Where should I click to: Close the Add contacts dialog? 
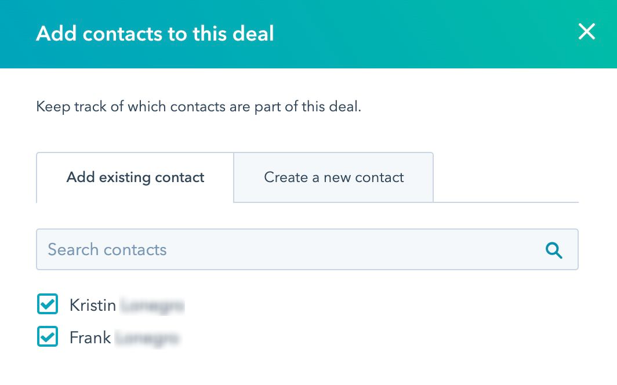click(586, 32)
